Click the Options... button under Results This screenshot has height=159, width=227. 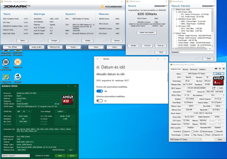coord(117,40)
